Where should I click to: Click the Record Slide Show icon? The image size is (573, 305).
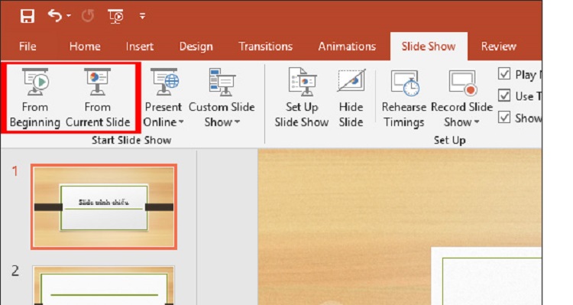pos(462,84)
